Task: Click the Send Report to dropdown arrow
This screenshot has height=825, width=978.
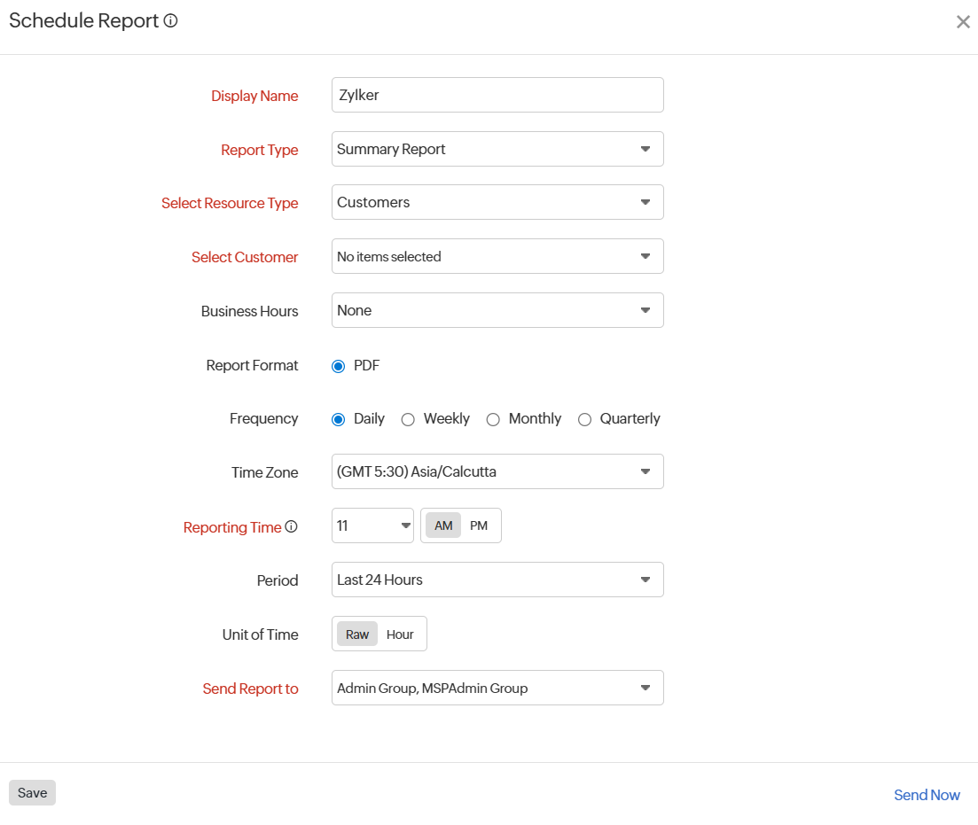Action: pos(646,688)
